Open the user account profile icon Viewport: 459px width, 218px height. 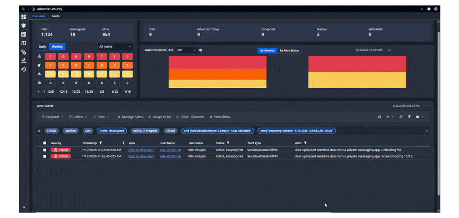pos(436,9)
